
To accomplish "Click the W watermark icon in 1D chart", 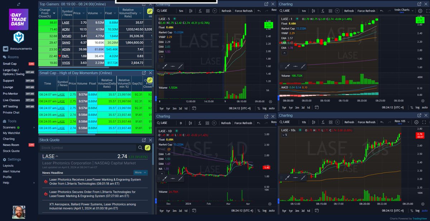I will pyautogui.click(x=214, y=123).
